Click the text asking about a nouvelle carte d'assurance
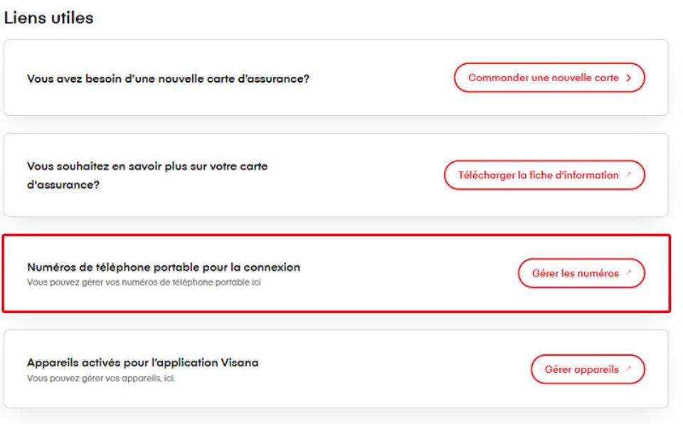 coord(168,78)
